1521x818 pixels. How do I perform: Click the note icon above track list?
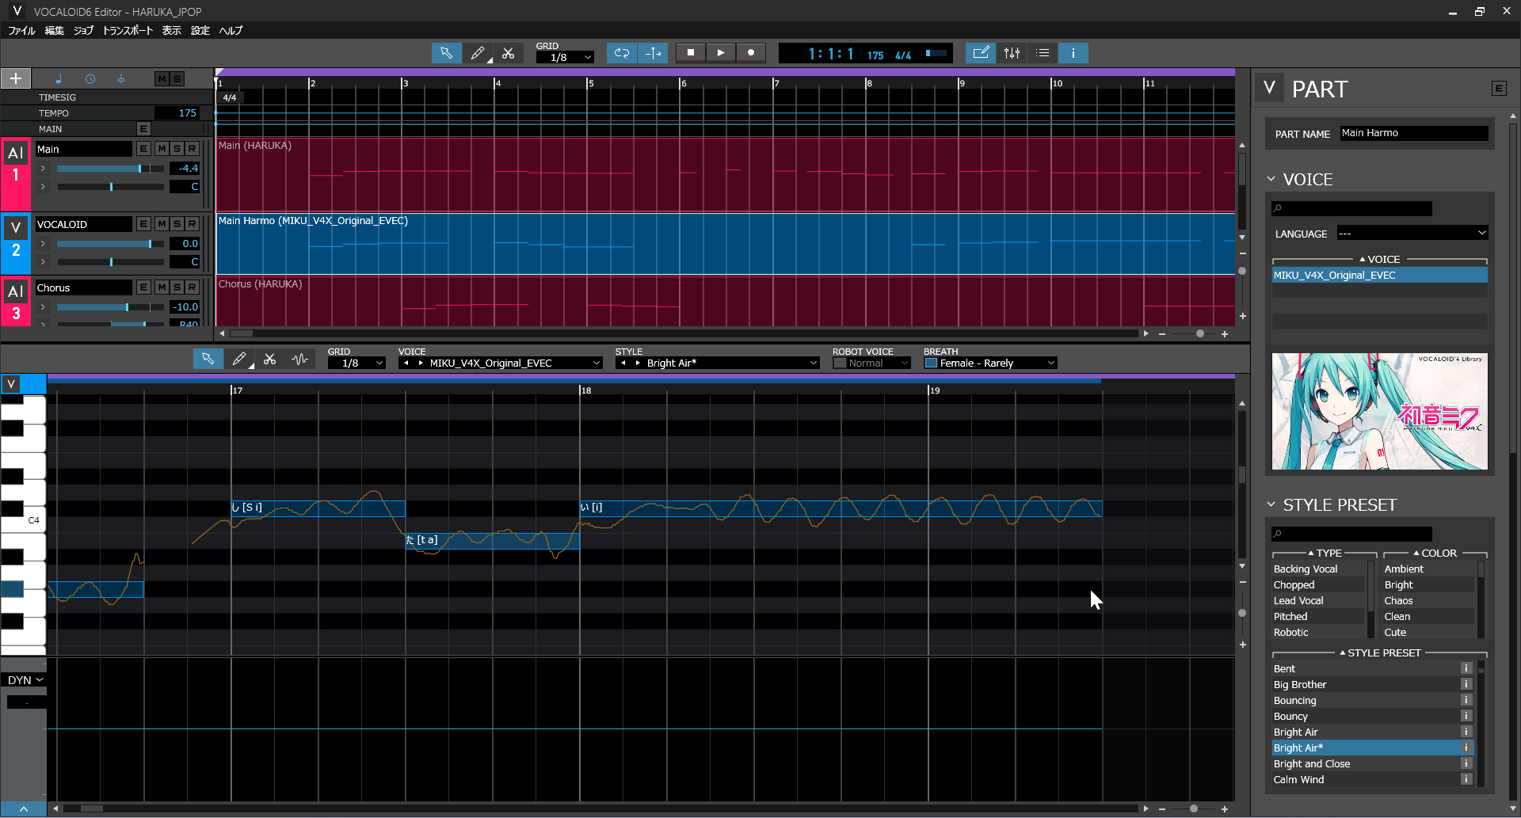click(x=59, y=78)
